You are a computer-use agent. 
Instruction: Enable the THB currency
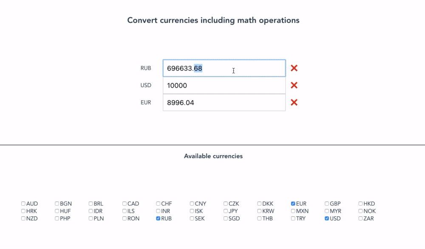[259, 218]
